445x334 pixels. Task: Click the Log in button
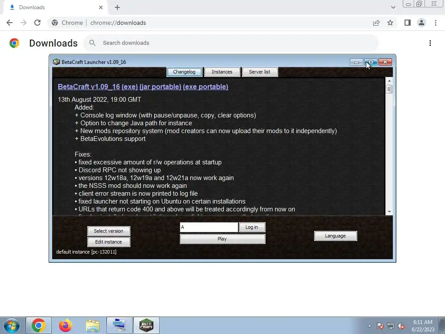[x=252, y=227]
